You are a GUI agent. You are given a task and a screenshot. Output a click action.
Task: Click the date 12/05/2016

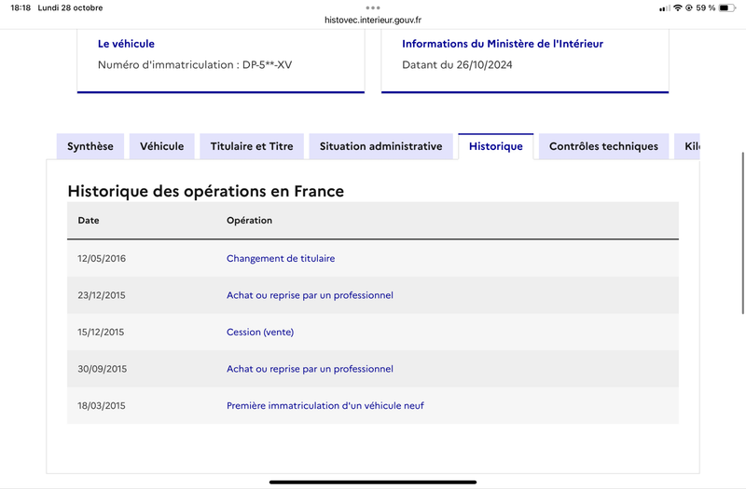102,259
